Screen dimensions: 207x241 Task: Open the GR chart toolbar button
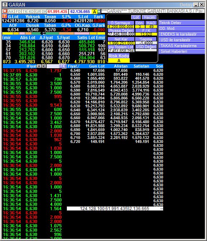pyautogui.click(x=38, y=11)
